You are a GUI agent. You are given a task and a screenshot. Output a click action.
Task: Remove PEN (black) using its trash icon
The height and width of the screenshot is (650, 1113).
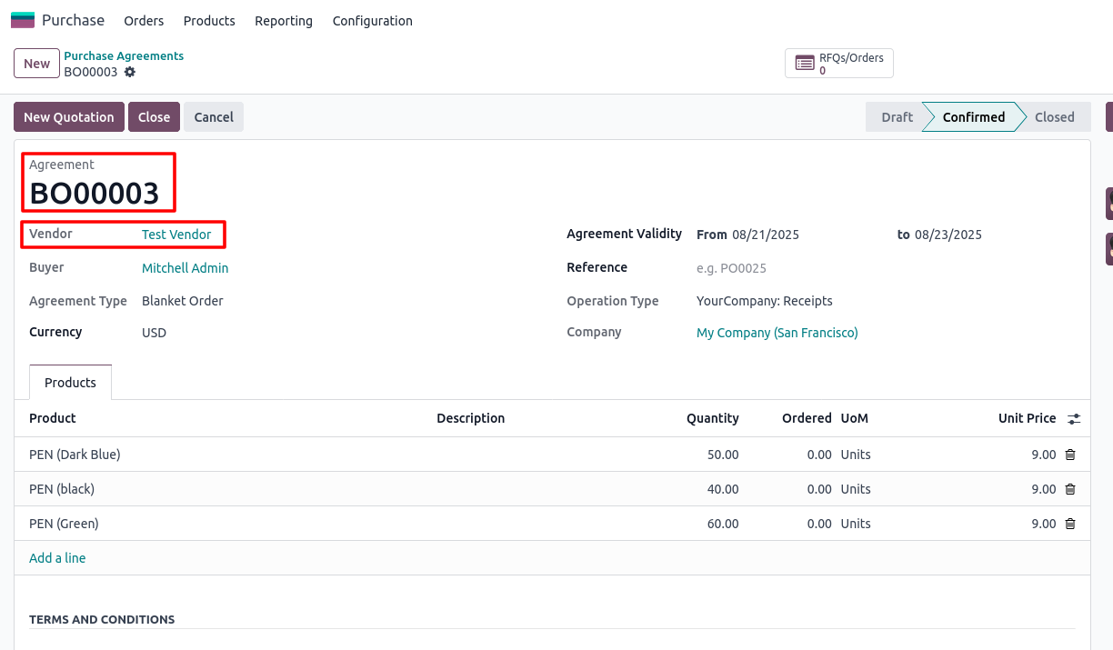point(1070,488)
